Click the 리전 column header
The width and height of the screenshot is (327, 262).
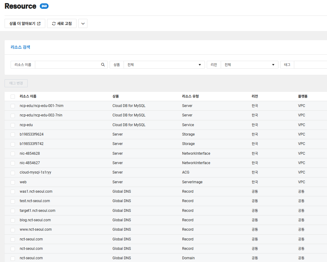[x=255, y=96]
